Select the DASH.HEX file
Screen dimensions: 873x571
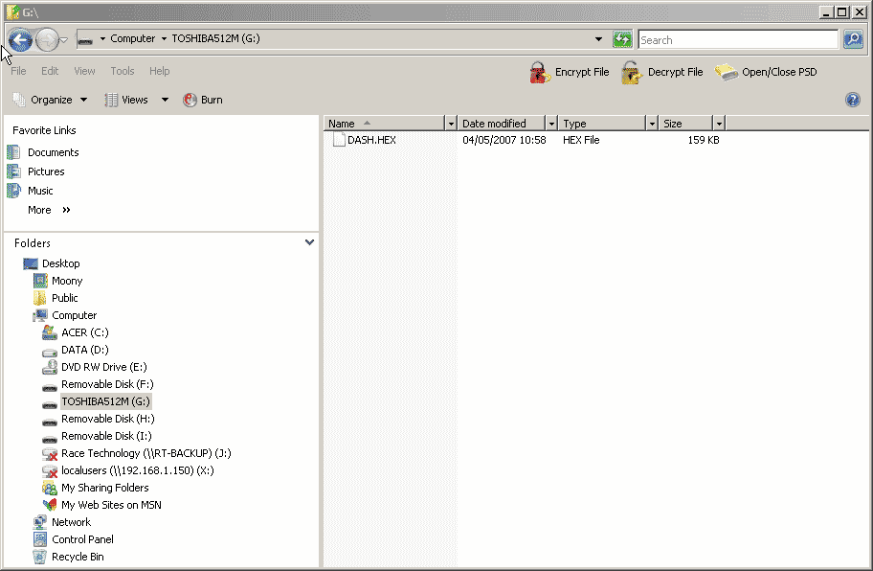point(370,140)
